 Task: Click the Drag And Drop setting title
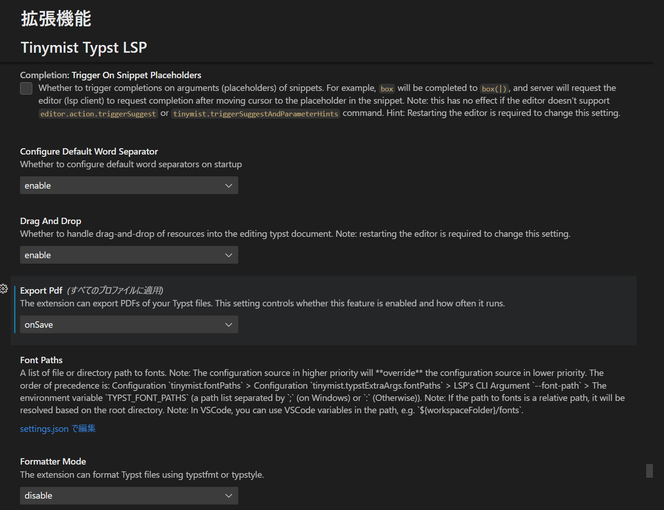(50, 221)
